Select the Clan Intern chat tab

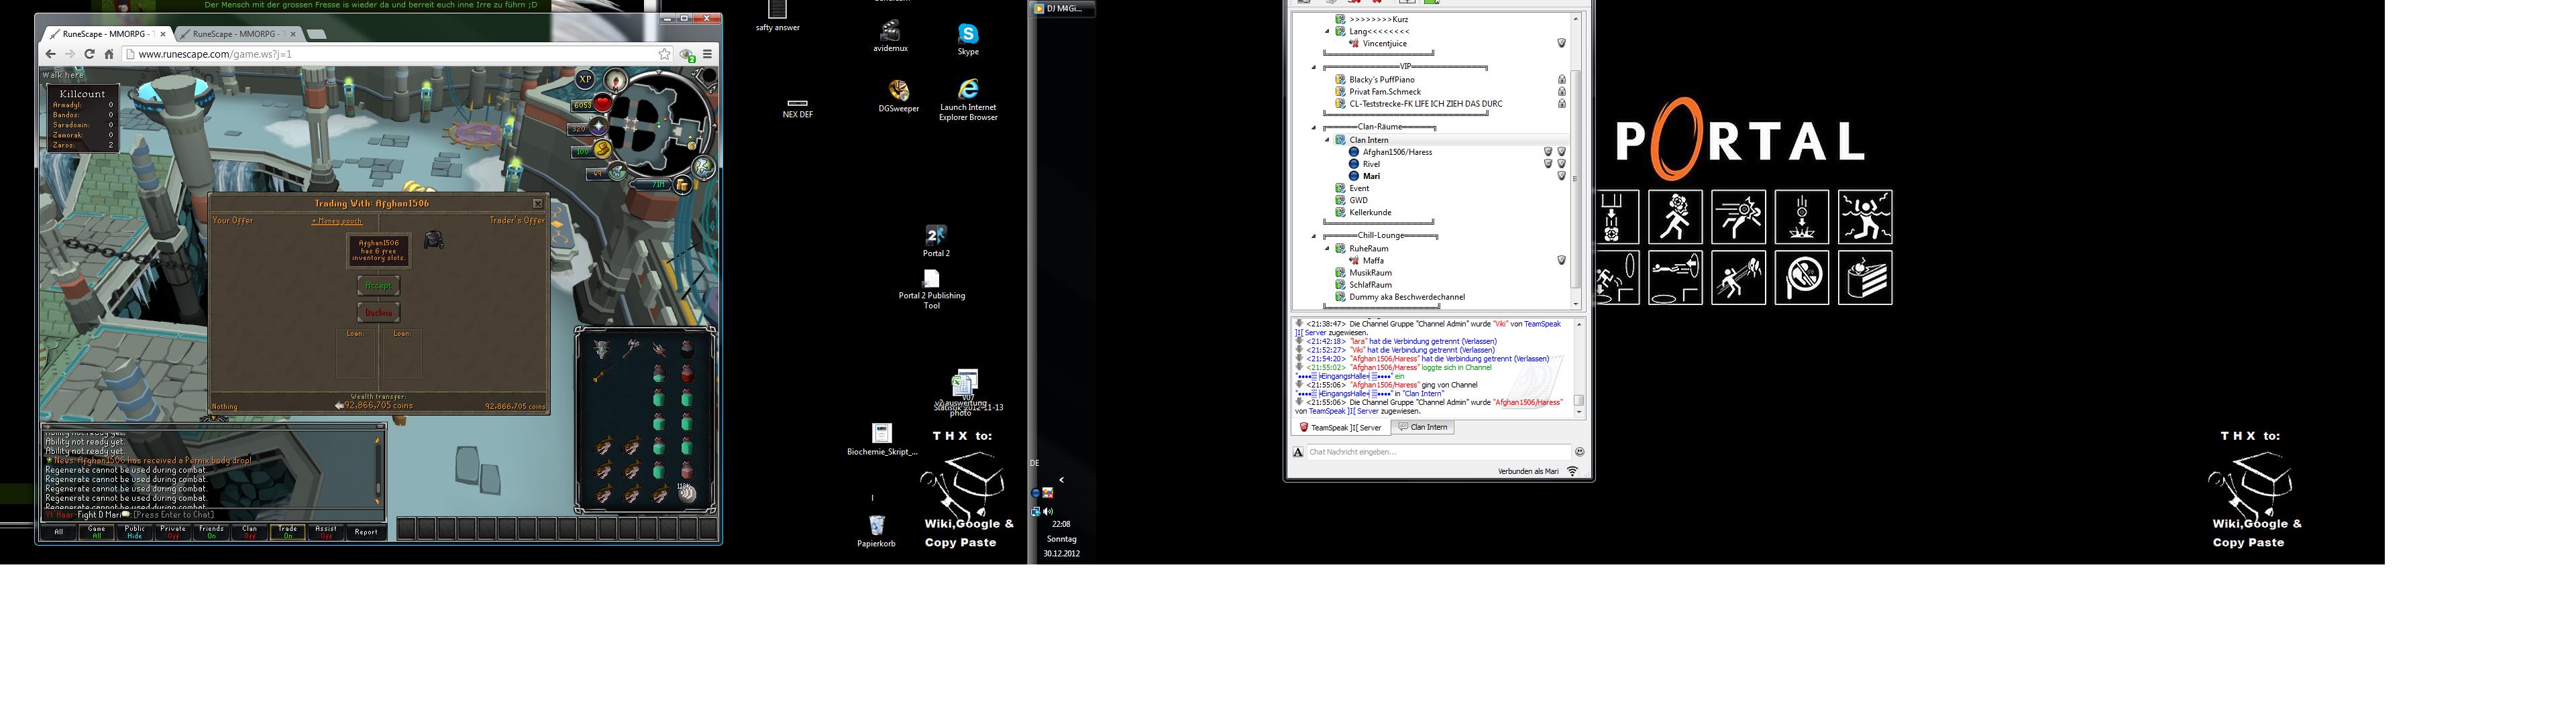(x=1422, y=428)
